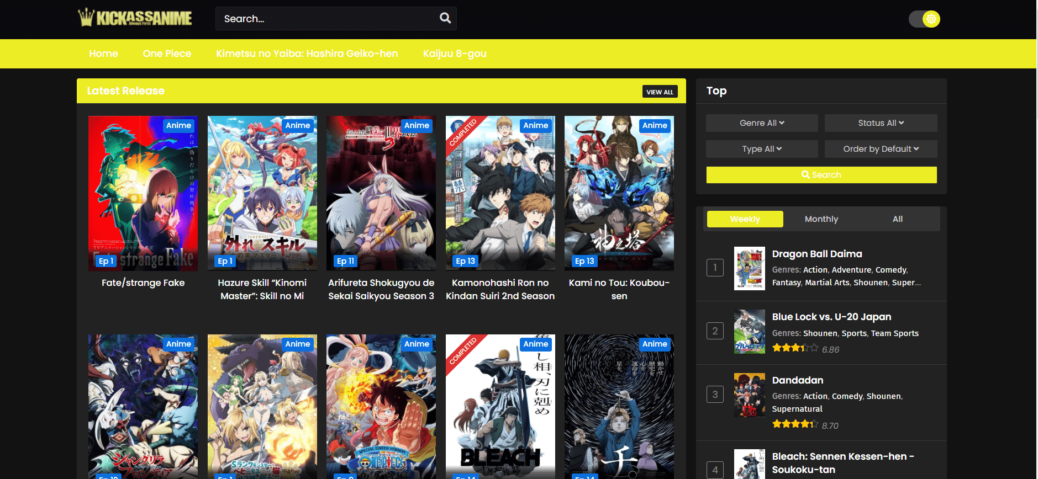Viewport: 1038px width, 479px height.
Task: Select the All ranking tab
Action: [x=897, y=219]
